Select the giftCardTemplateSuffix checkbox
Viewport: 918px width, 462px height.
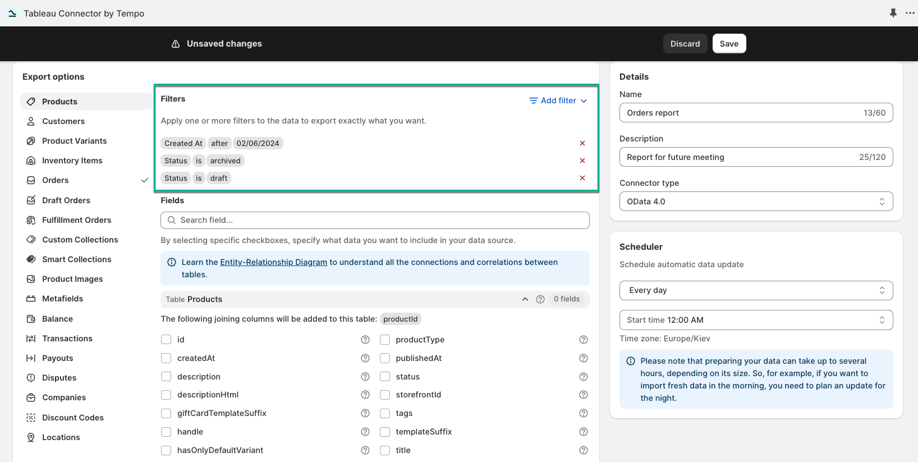click(166, 413)
